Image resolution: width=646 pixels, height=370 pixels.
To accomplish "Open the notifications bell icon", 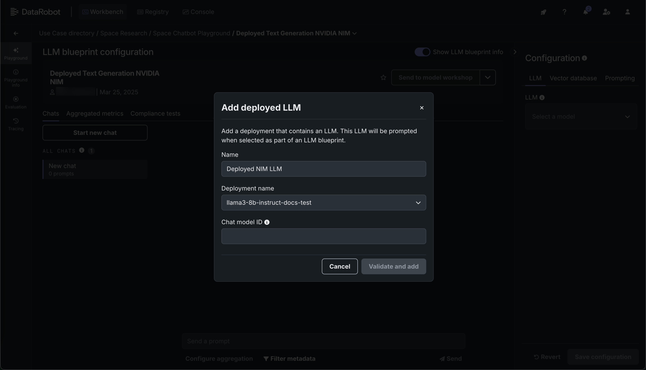I will [585, 12].
